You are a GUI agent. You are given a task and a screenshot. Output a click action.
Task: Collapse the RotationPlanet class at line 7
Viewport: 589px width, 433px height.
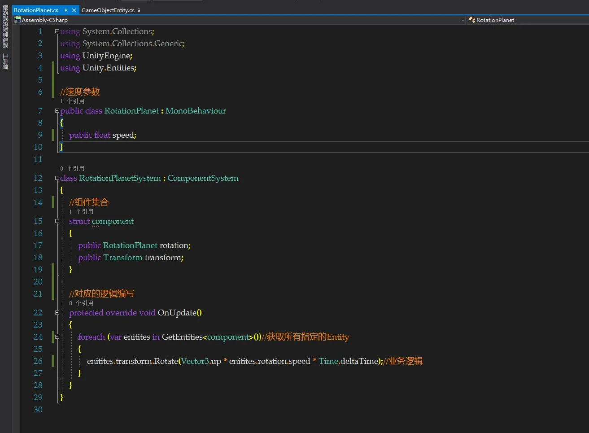click(57, 111)
